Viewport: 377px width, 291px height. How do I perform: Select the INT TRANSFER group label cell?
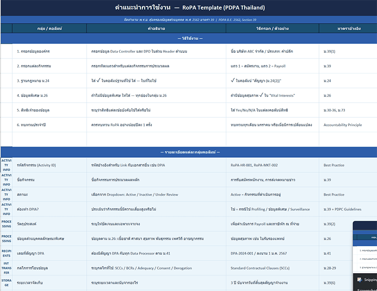[x=7, y=268]
